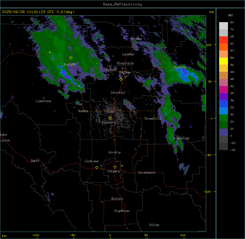Click the Olds town label
Screen dimensions: 245x239
pos(110,112)
